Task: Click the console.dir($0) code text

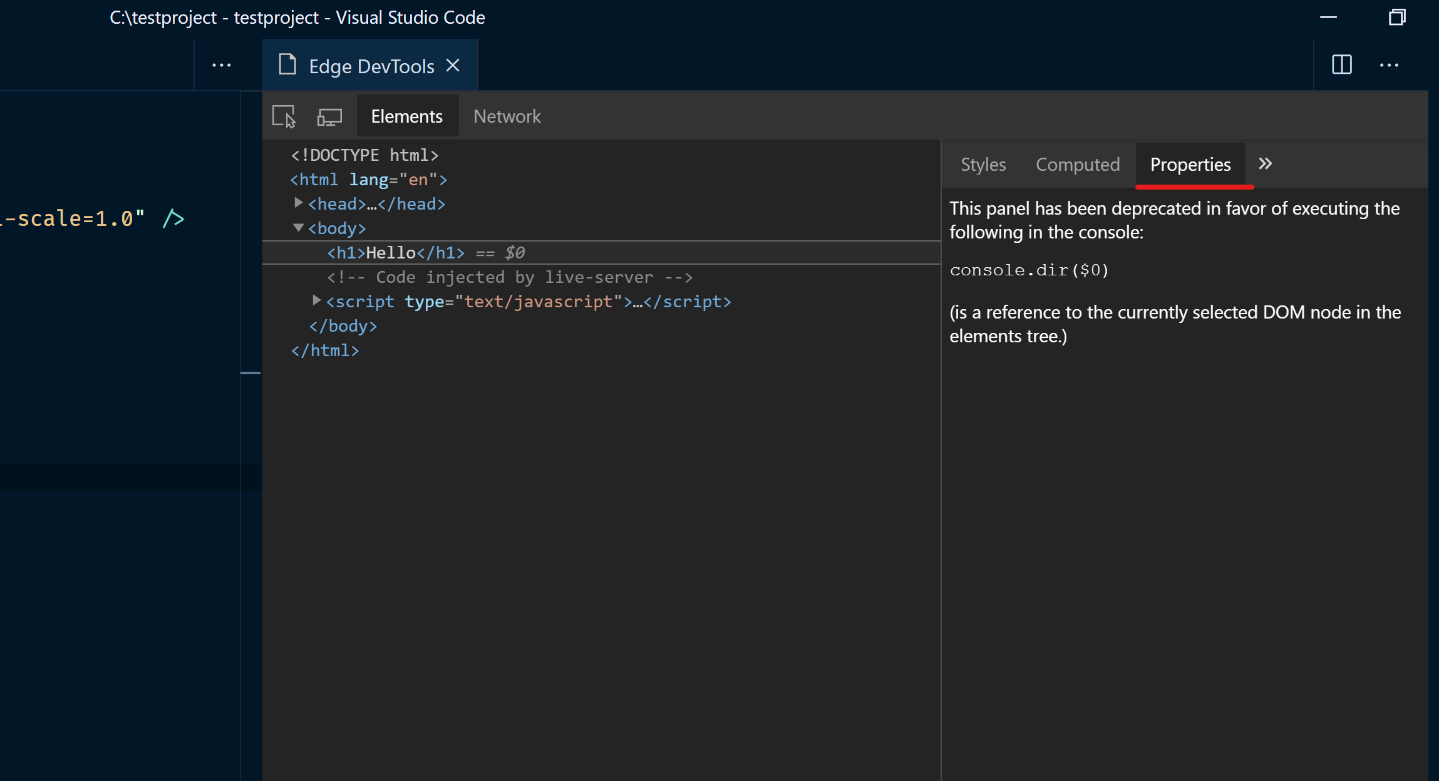Action: 1029,270
